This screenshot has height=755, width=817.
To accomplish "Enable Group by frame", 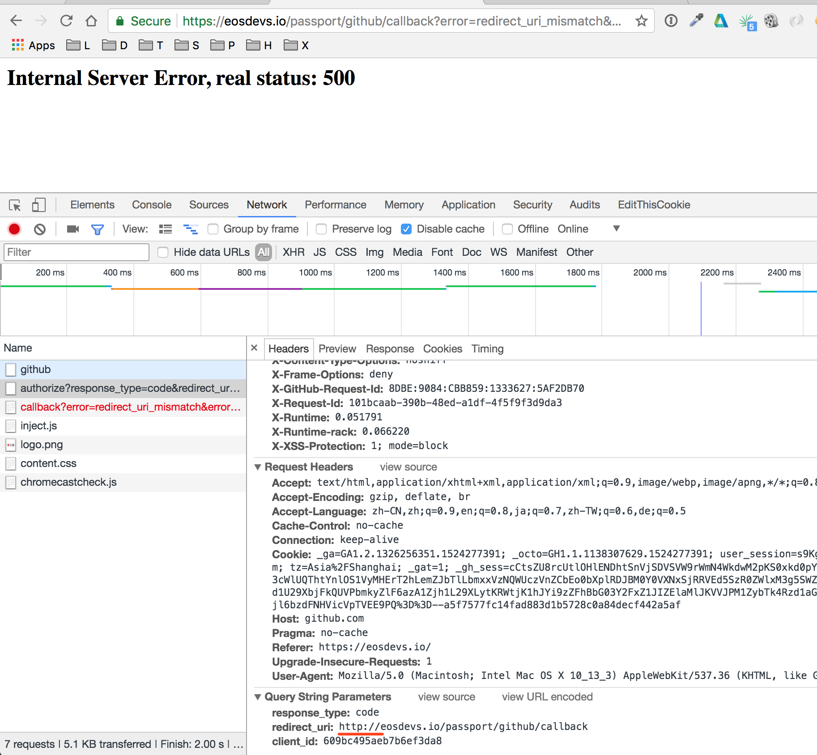I will [213, 229].
